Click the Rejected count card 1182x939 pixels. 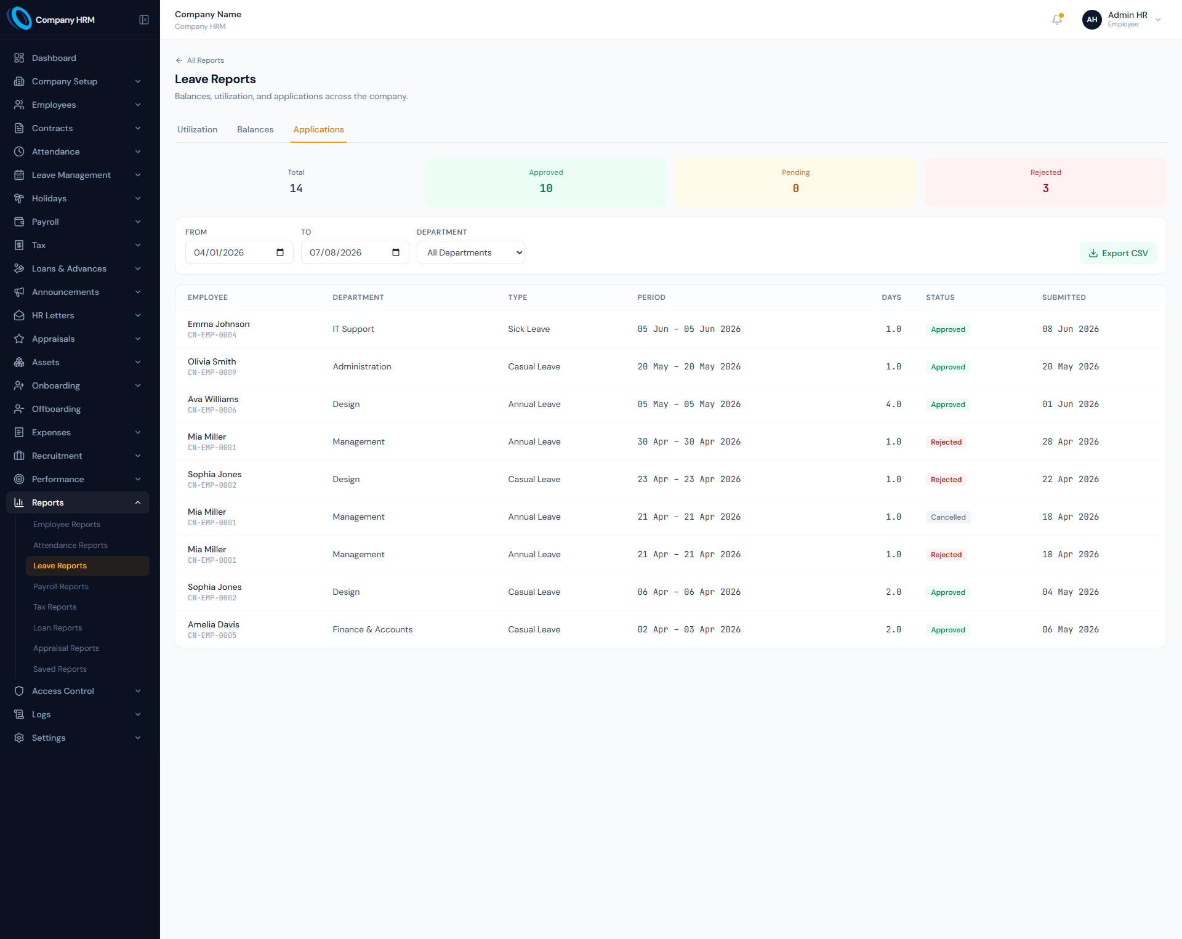1045,182
